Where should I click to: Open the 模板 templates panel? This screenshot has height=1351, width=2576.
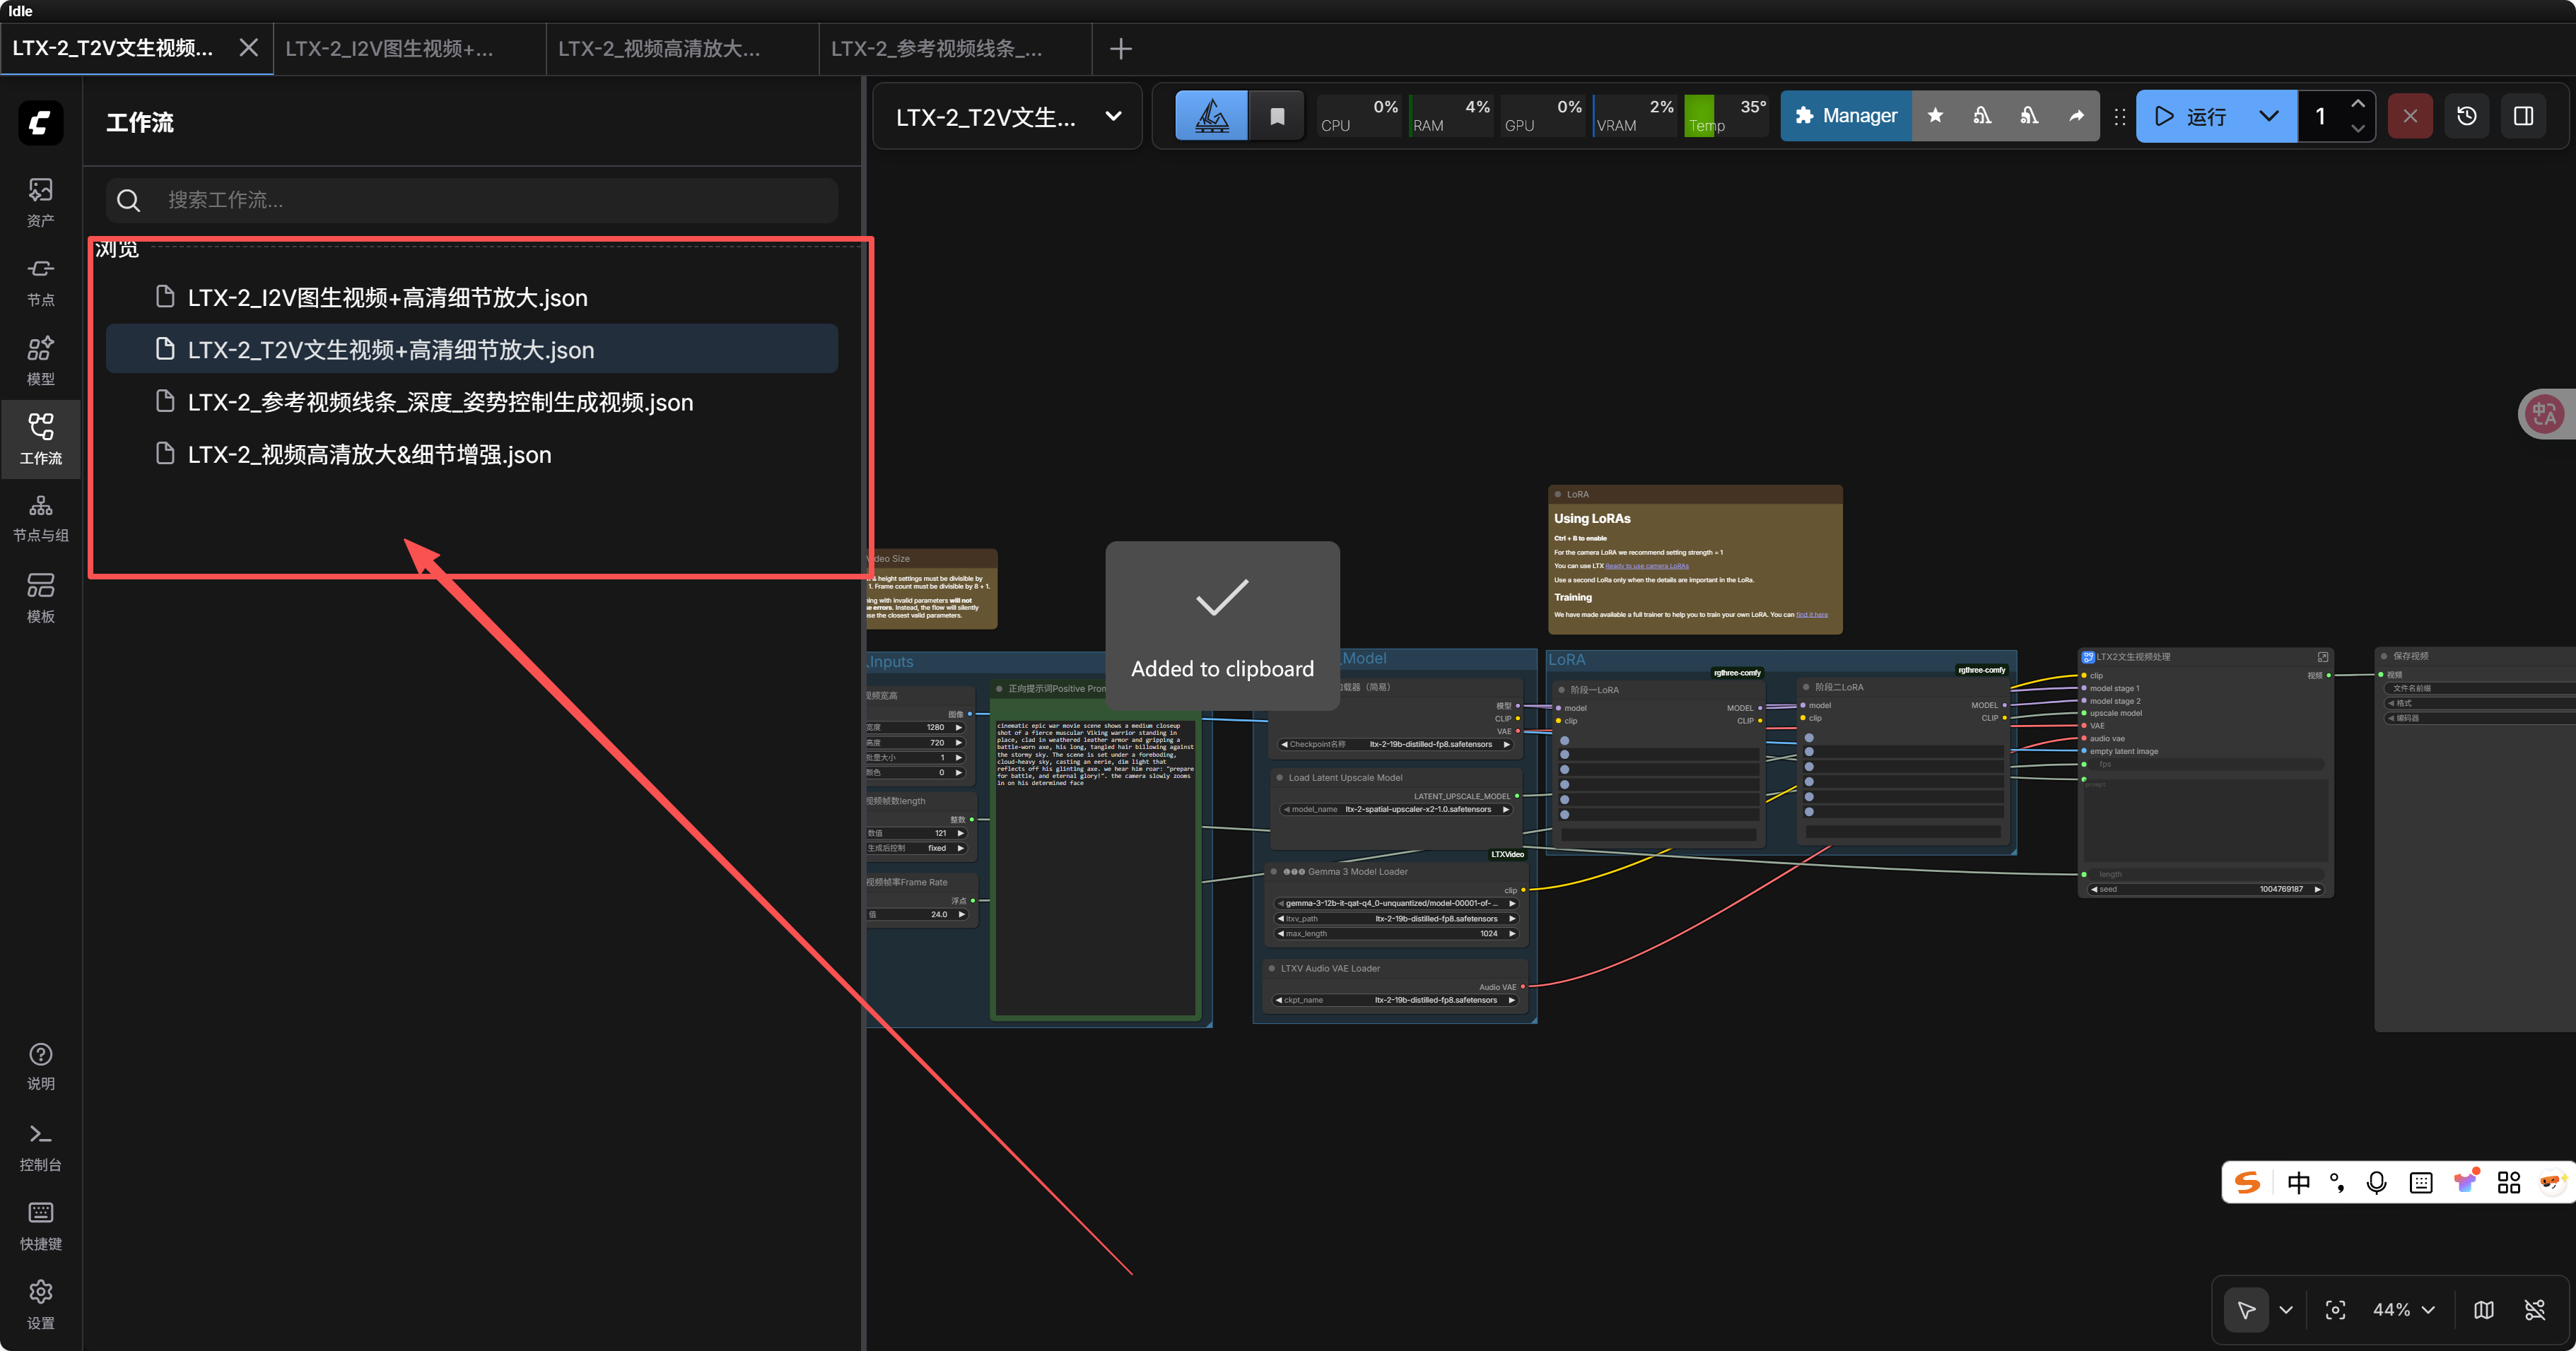coord(40,598)
